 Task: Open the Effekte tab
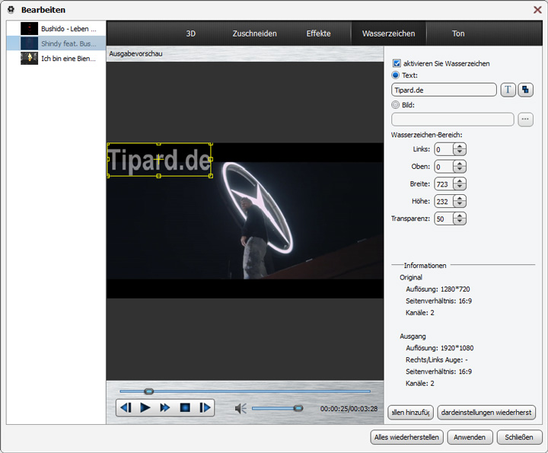click(318, 33)
